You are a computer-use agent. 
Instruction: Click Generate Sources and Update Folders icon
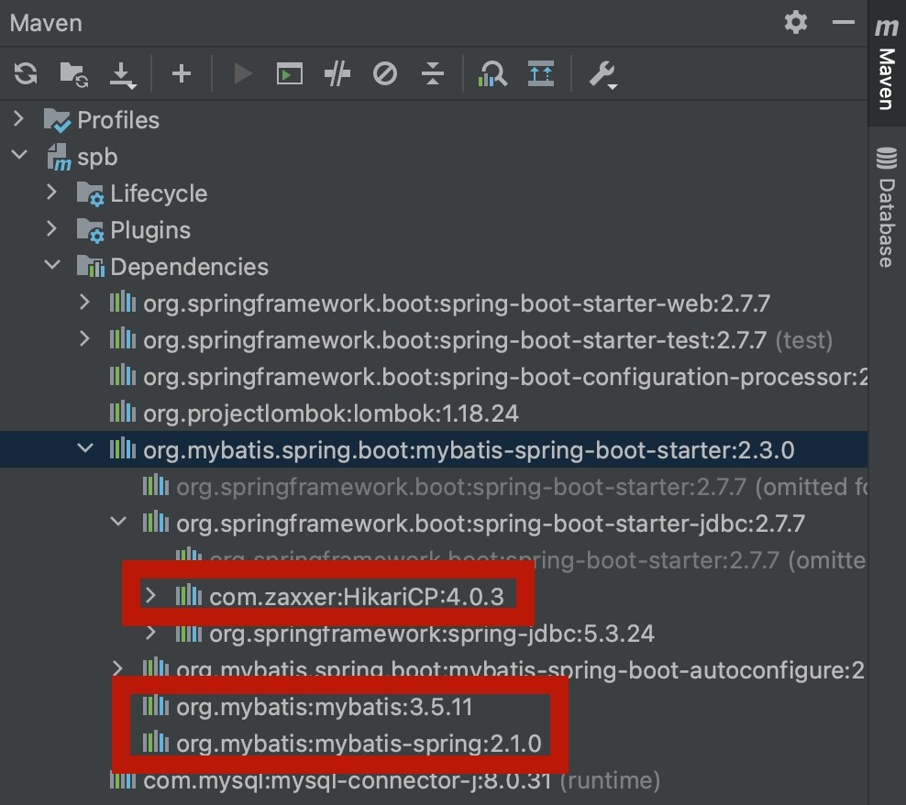pyautogui.click(x=72, y=74)
